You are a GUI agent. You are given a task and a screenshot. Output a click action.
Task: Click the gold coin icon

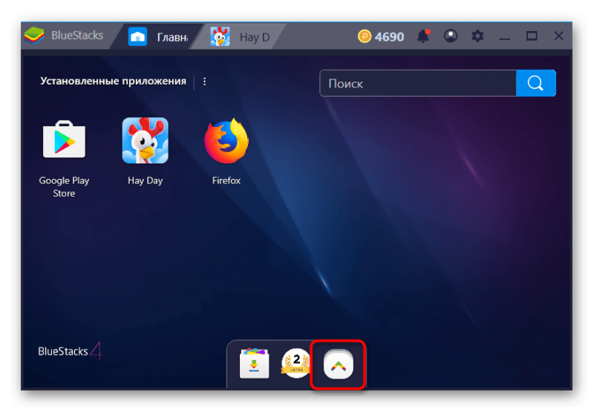(x=365, y=36)
